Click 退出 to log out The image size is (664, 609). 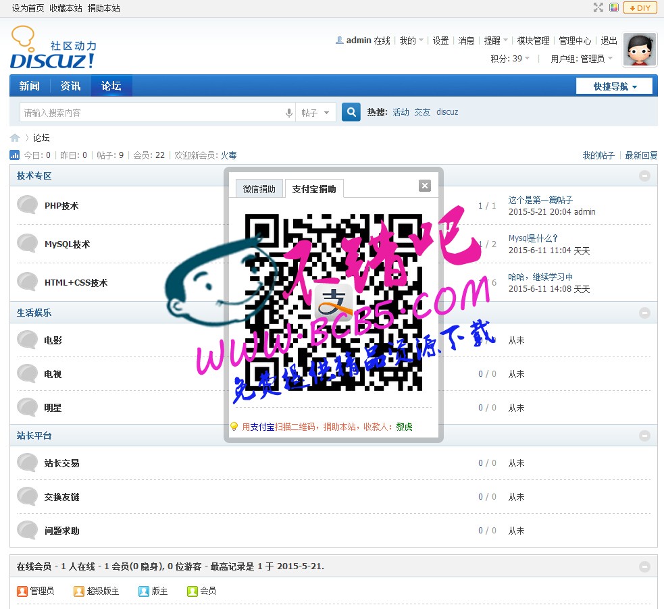click(609, 41)
